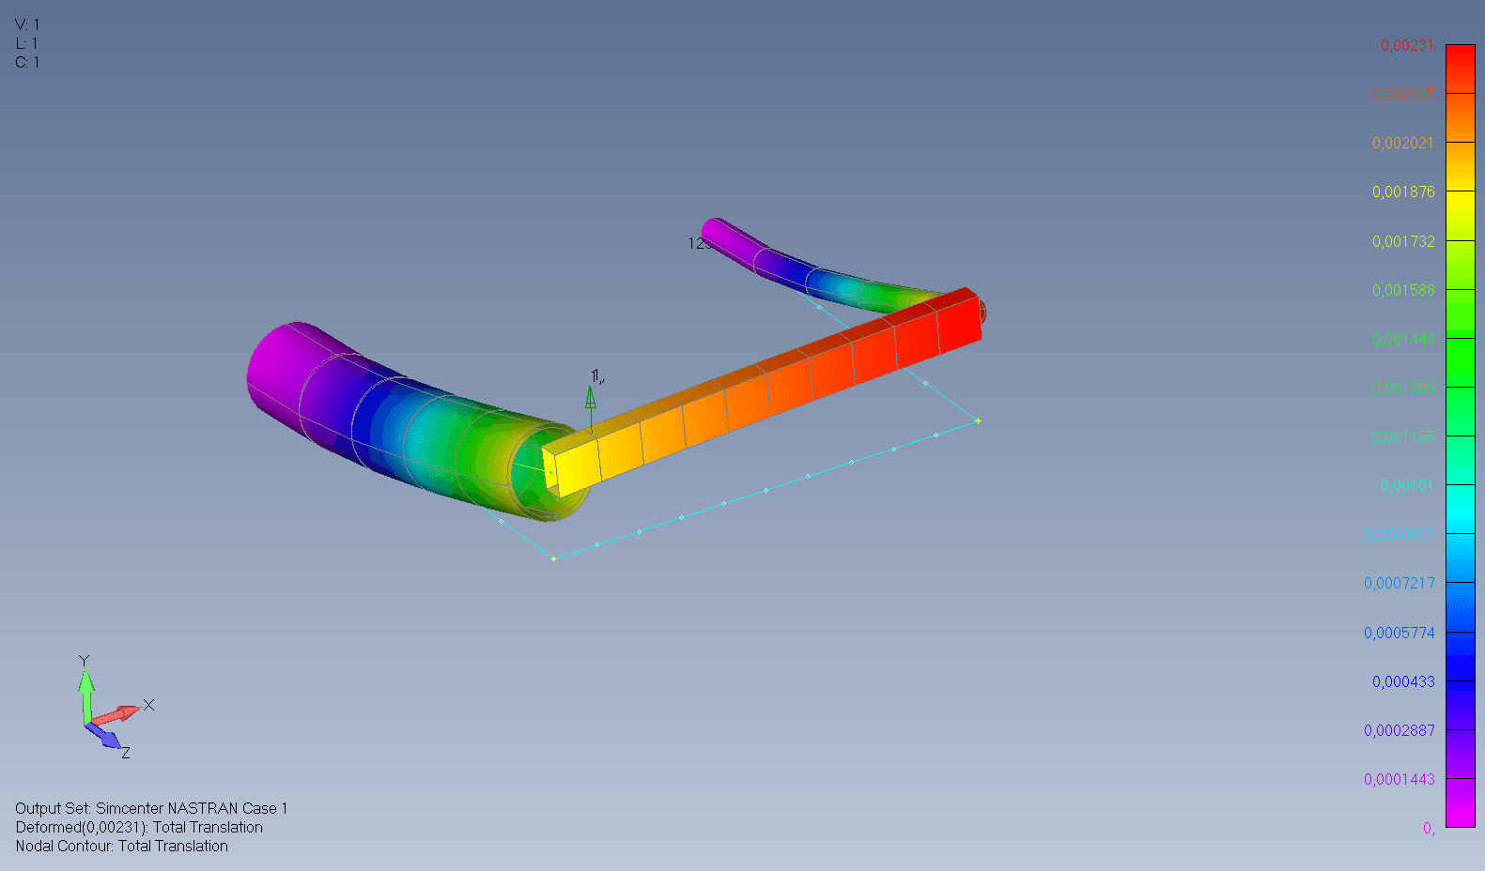Click the 'L: 1' load set label
Viewport: 1485px width, 871px height.
(26, 43)
